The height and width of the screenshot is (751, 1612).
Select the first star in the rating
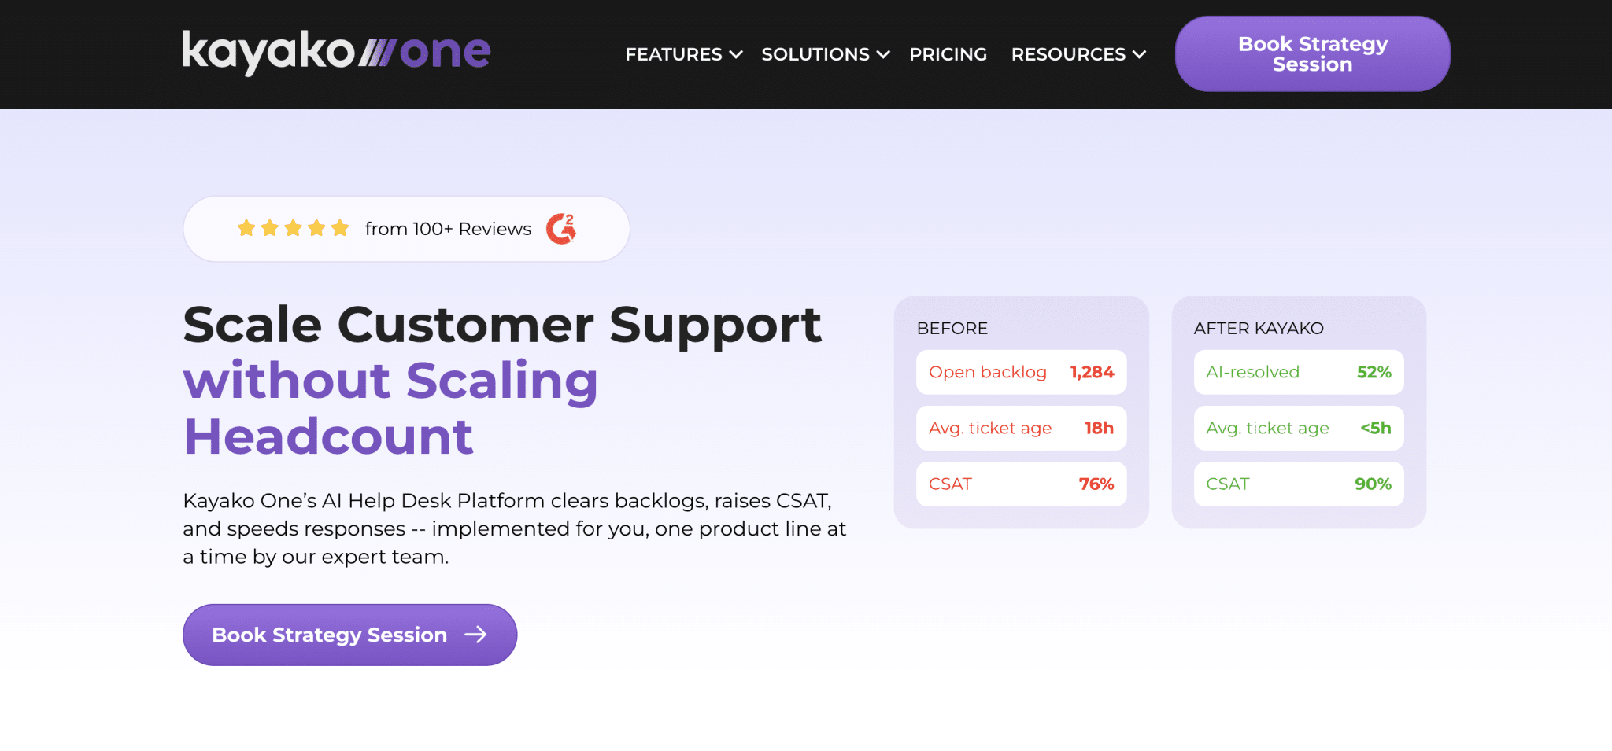click(244, 228)
